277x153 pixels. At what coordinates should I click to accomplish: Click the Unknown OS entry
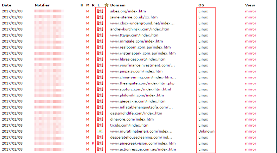(206, 131)
